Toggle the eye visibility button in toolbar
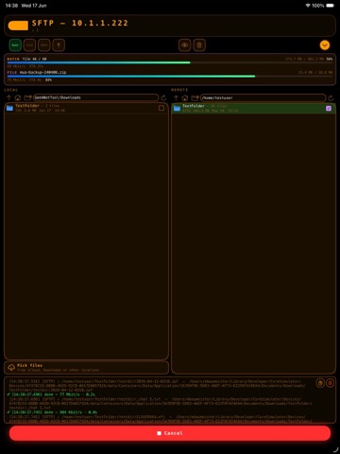The image size is (340, 454). 185,45
